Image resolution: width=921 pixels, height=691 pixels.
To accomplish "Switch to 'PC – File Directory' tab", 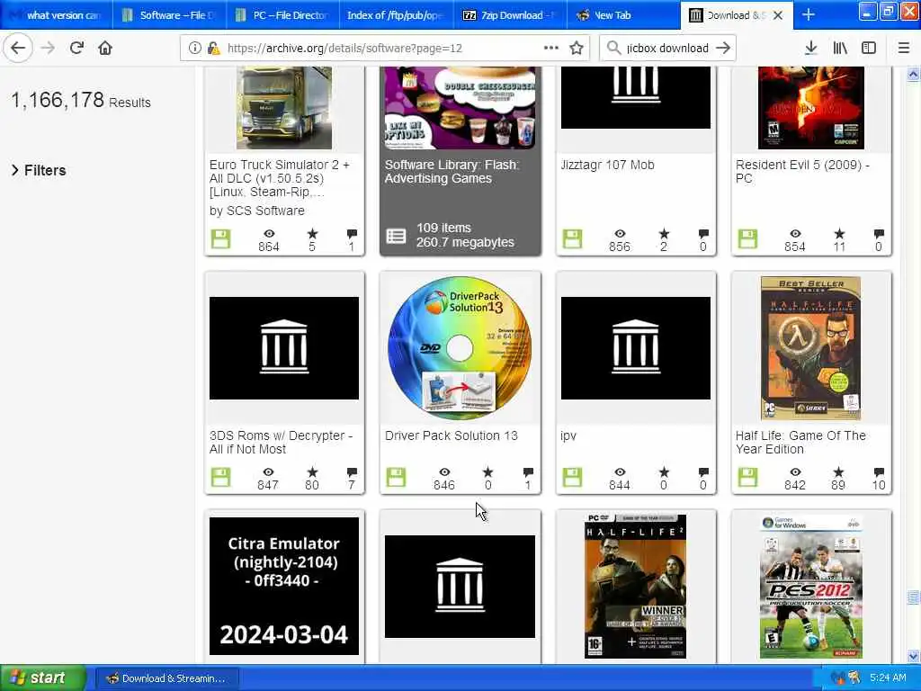I will pyautogui.click(x=282, y=15).
